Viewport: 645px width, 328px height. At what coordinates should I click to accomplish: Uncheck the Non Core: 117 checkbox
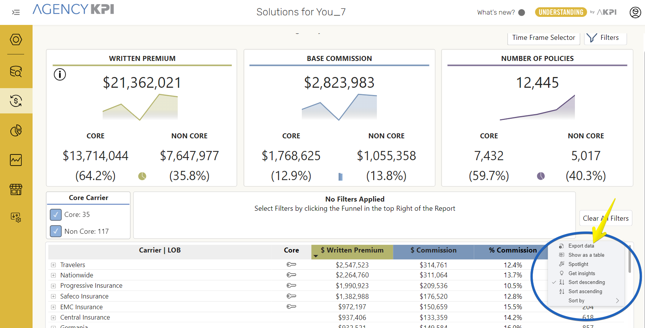56,231
